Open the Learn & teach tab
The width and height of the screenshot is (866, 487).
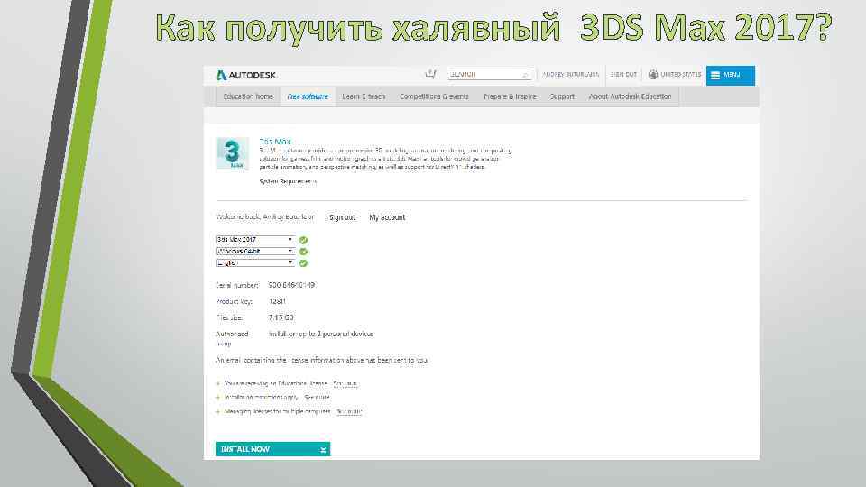click(364, 96)
